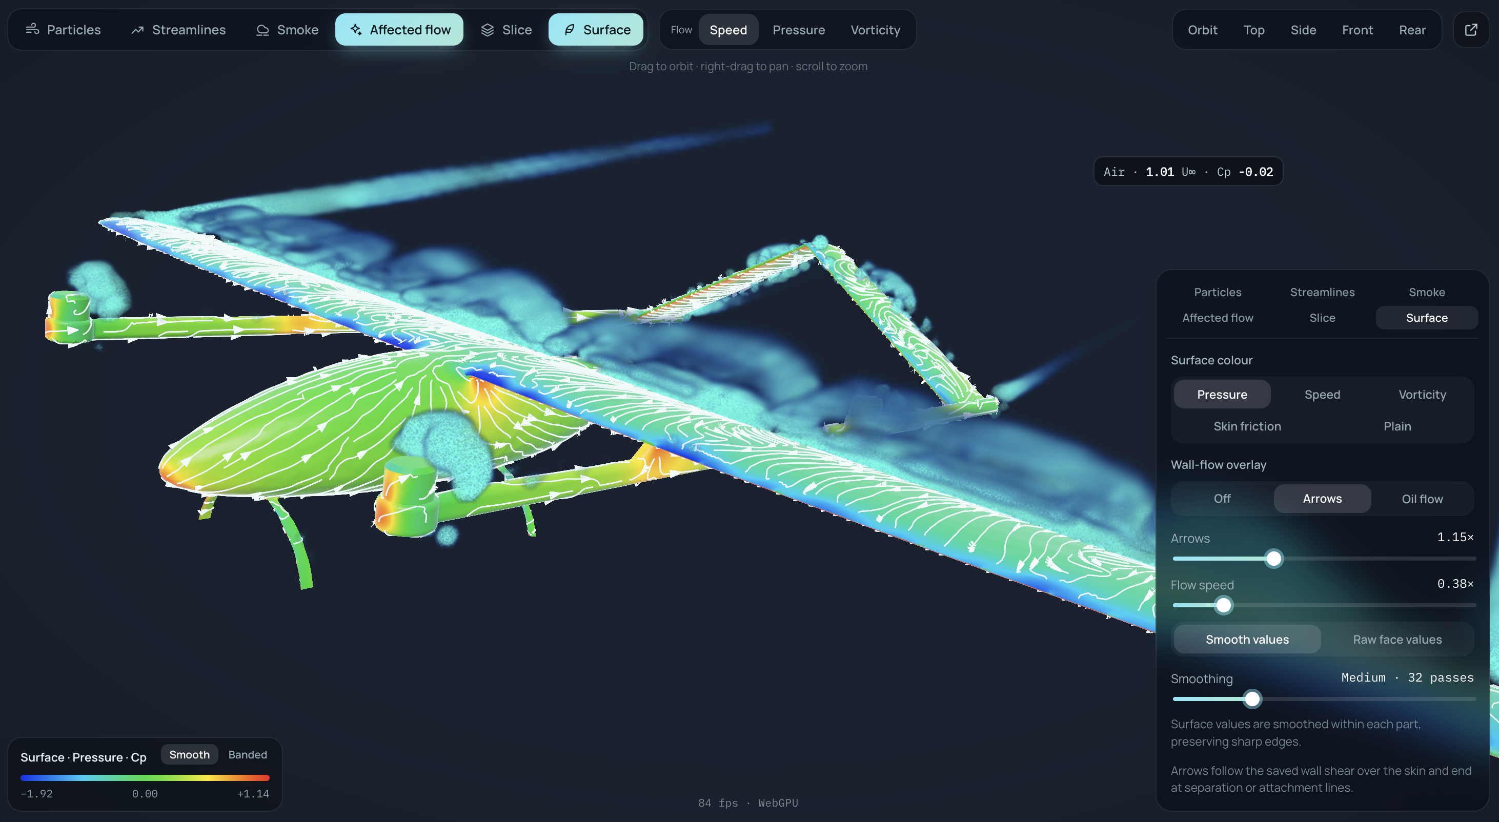Select Vorticity as surface colour
The width and height of the screenshot is (1499, 822).
(x=1422, y=395)
